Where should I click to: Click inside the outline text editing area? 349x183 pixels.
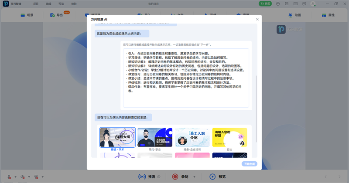click(186, 78)
